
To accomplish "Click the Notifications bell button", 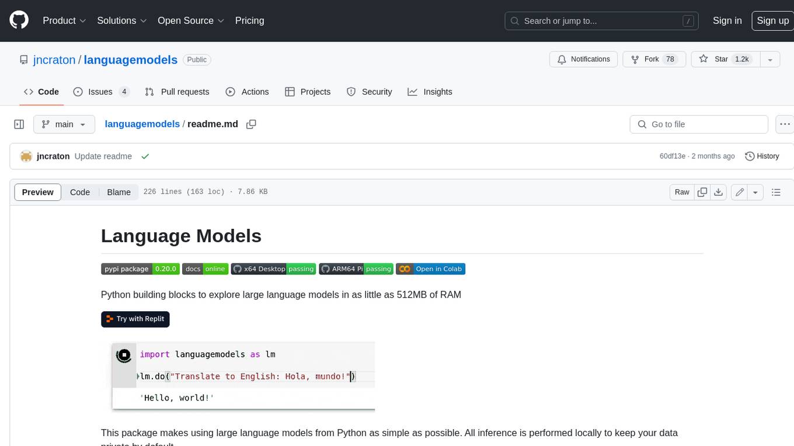I will point(583,60).
